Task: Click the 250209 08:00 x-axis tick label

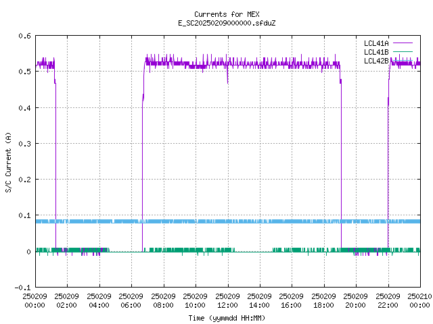Action: coord(163,300)
